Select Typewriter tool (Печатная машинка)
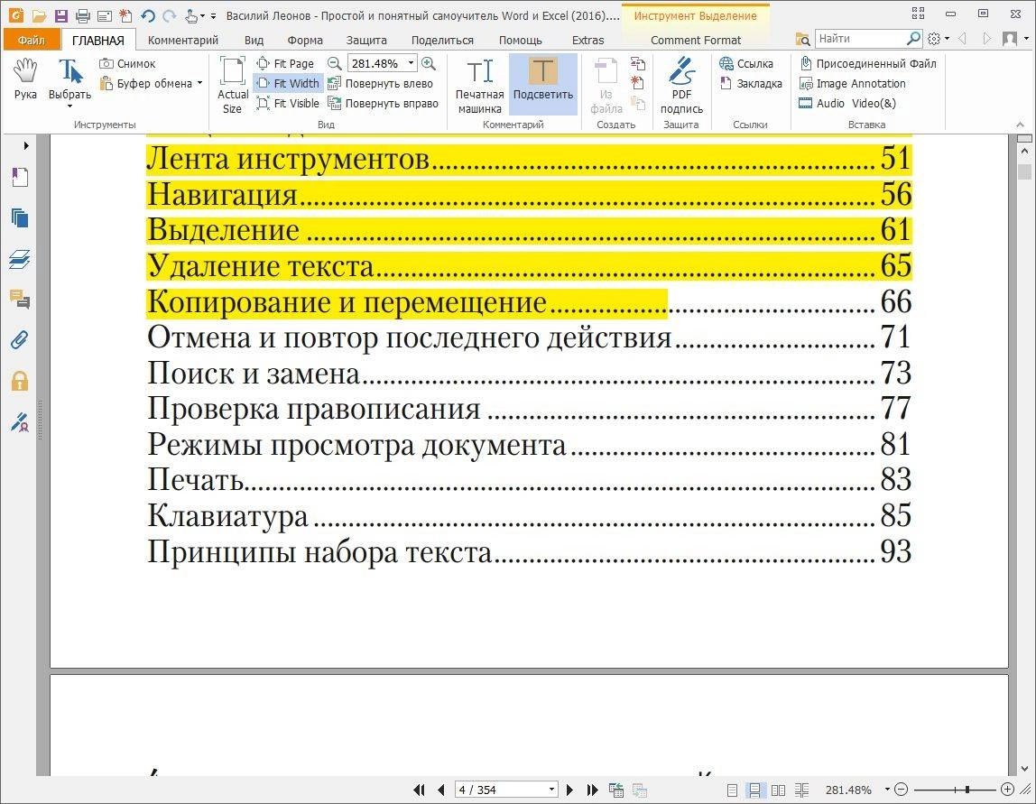Screen dimensions: 1036x804 480,86
